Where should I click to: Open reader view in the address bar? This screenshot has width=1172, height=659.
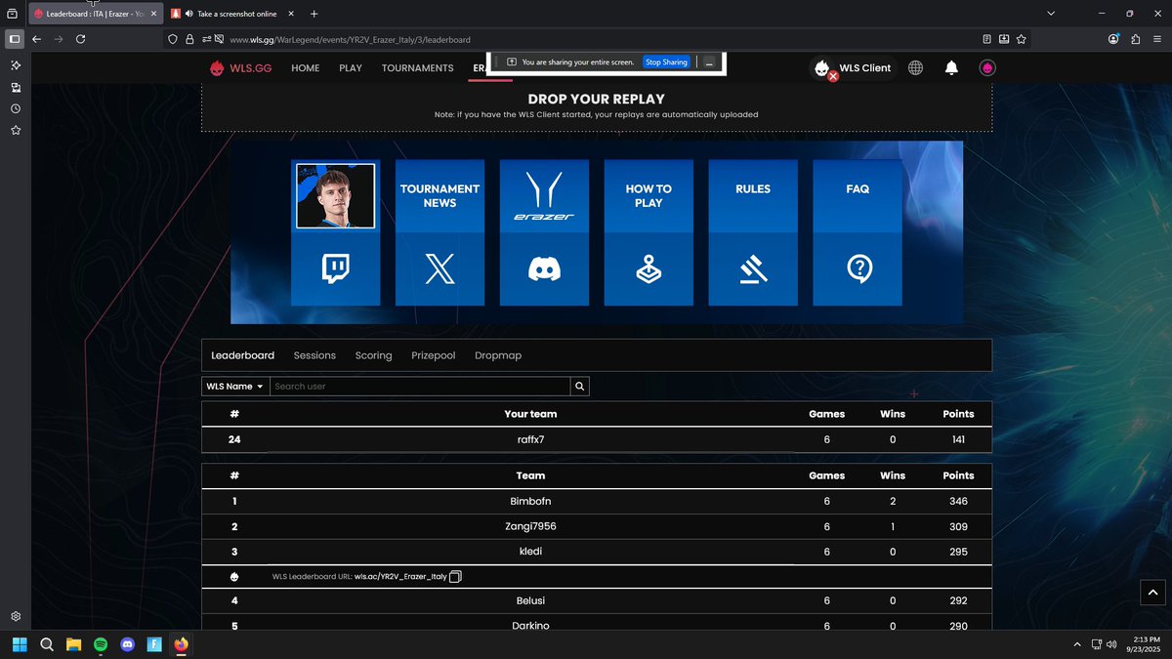[x=986, y=39]
